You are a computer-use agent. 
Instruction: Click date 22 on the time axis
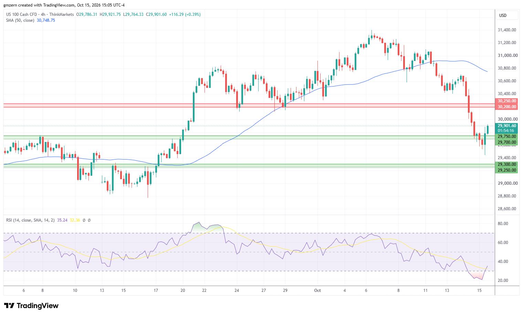[204, 290]
